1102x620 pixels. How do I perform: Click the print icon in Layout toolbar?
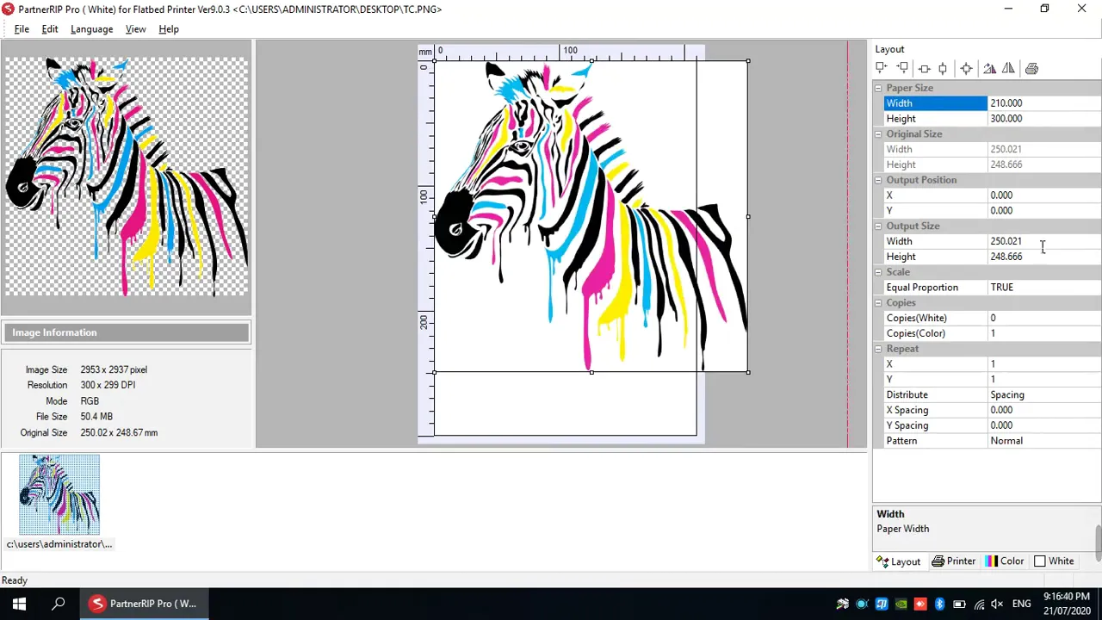(1031, 68)
